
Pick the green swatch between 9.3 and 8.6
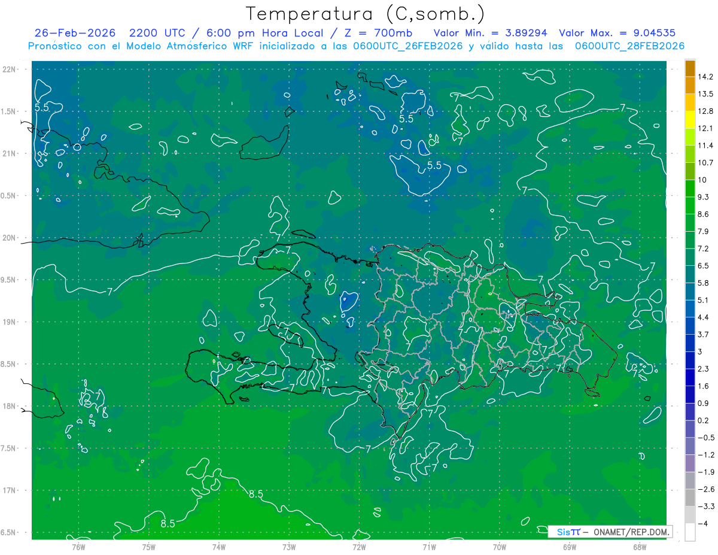(x=690, y=206)
